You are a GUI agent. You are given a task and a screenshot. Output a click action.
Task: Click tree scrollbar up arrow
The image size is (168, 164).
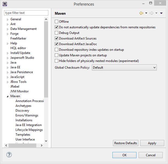point(46,19)
